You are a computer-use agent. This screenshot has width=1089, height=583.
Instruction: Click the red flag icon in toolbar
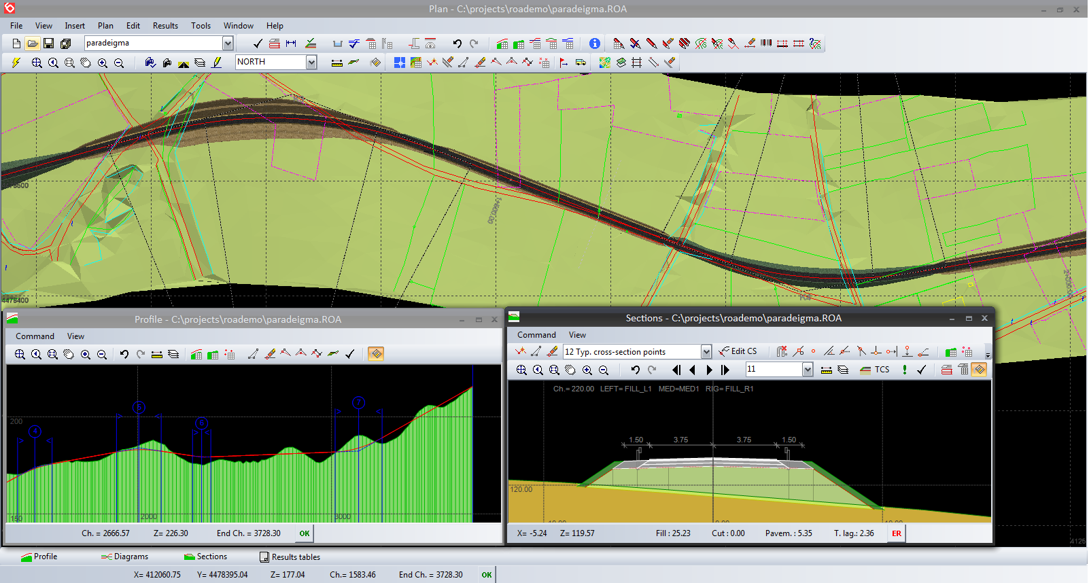pos(564,63)
